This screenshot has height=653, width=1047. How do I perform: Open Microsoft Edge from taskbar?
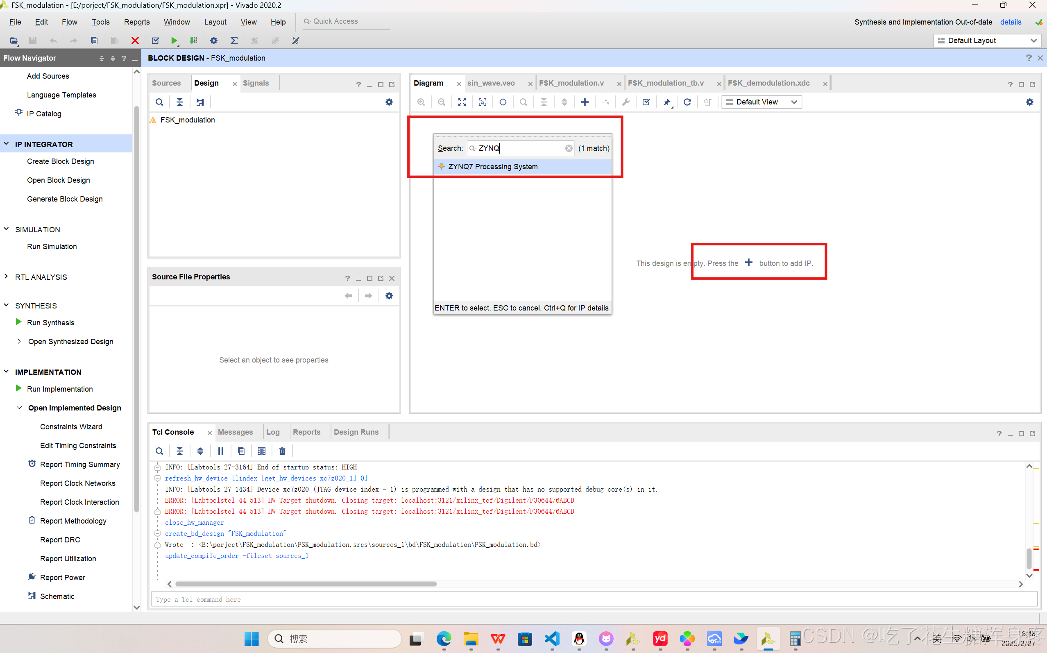[444, 638]
